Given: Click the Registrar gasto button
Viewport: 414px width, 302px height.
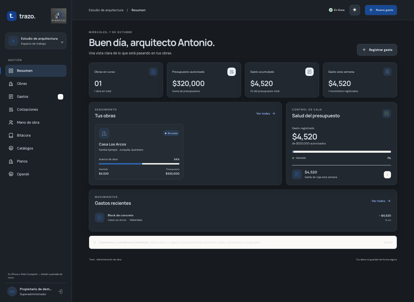Looking at the screenshot, I should 377,50.
